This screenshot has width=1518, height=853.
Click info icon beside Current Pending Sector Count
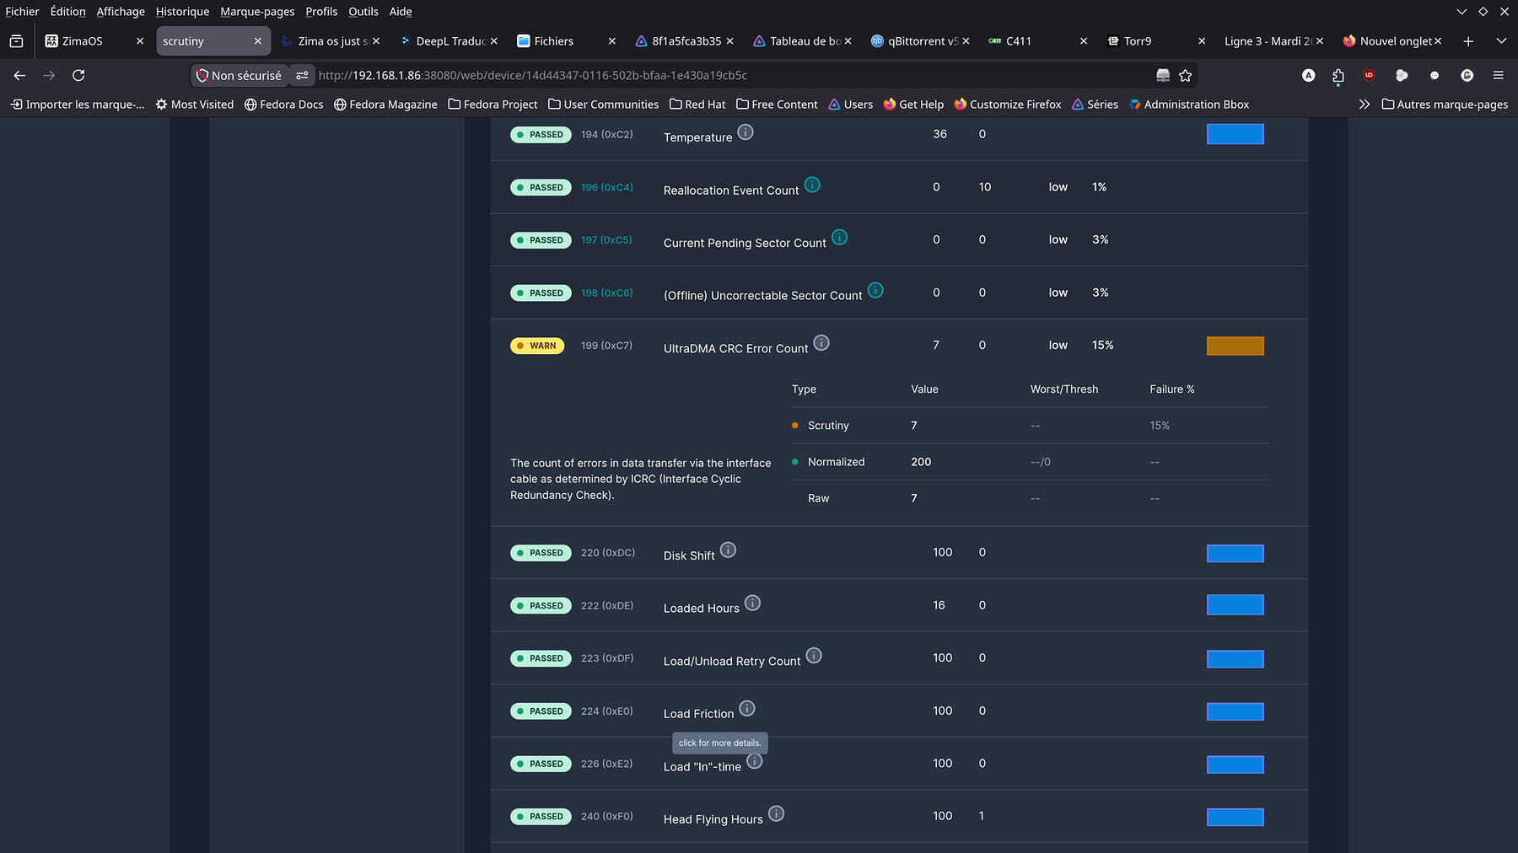click(x=839, y=237)
